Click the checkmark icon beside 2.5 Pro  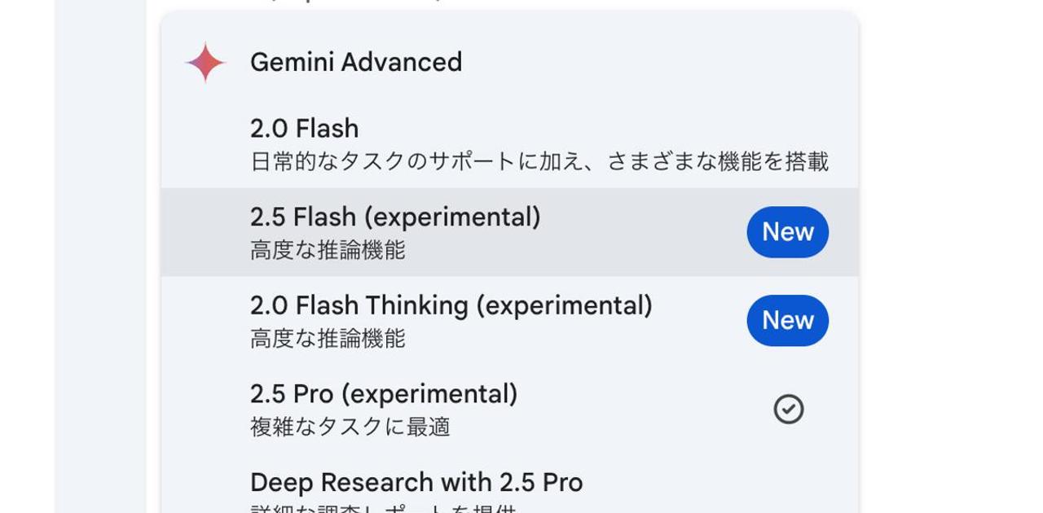(x=788, y=409)
